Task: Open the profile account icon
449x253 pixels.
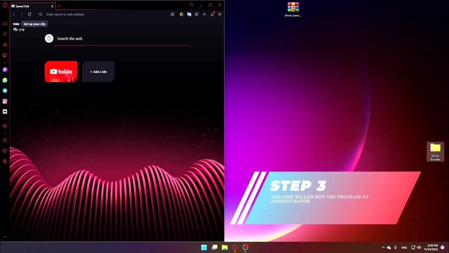Action: coord(204,14)
